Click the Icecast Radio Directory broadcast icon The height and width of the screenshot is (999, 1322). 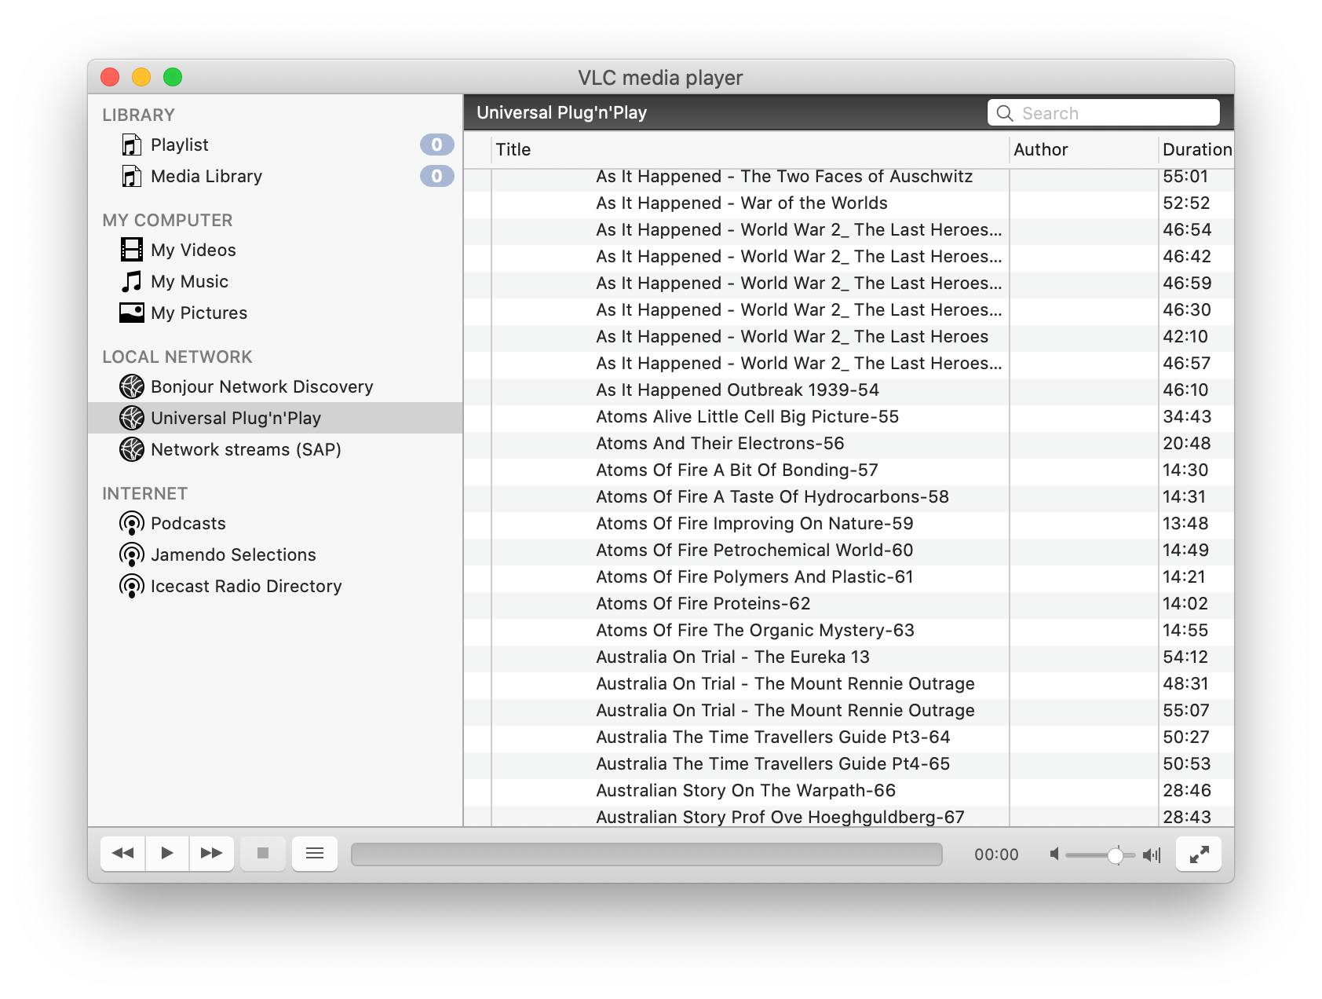131,586
